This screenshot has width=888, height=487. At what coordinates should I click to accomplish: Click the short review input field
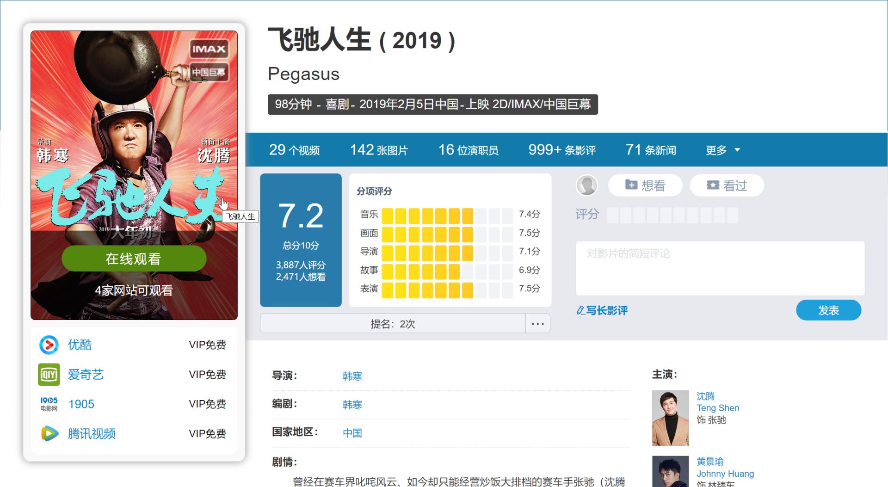click(x=720, y=268)
